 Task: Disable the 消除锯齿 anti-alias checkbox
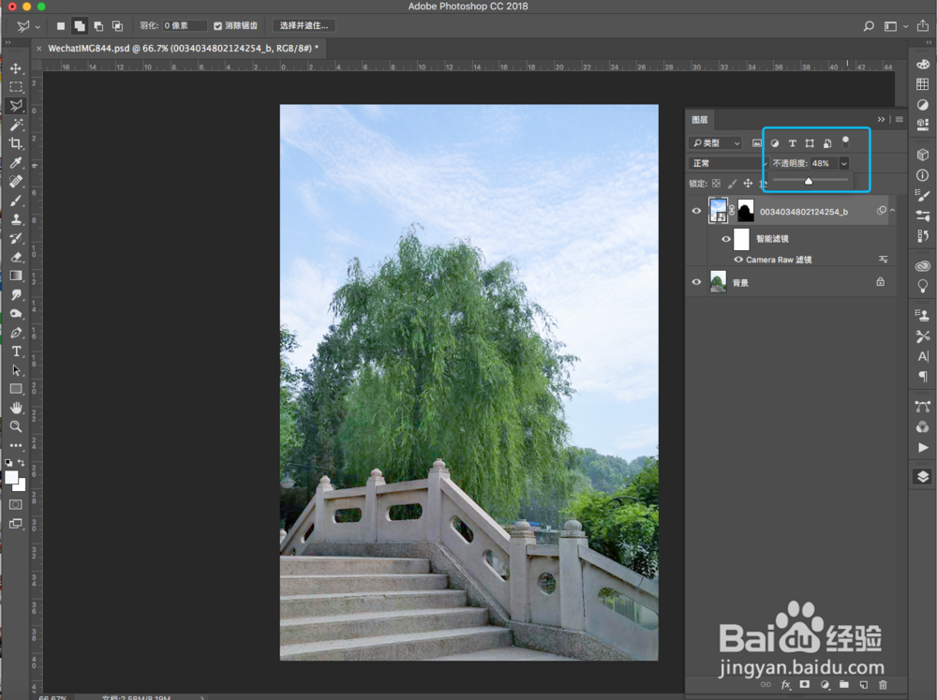click(x=215, y=26)
